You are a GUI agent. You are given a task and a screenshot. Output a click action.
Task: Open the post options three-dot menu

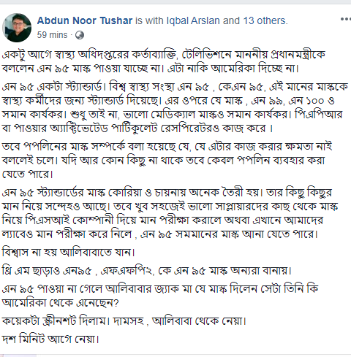[346, 19]
